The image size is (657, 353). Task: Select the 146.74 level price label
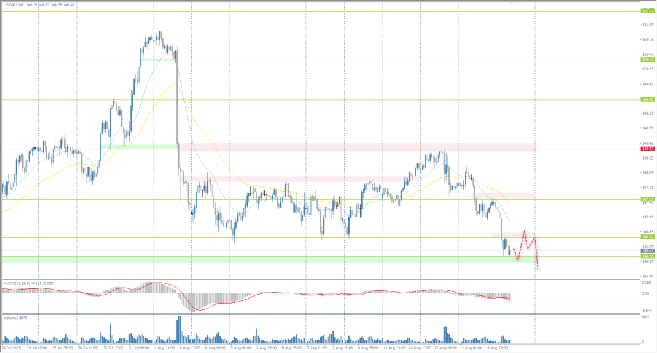[647, 237]
